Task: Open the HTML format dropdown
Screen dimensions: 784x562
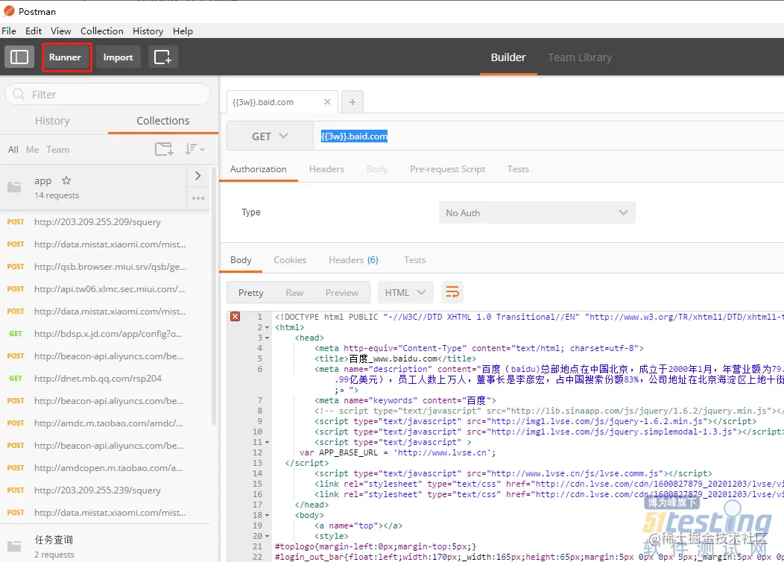Action: coord(405,292)
